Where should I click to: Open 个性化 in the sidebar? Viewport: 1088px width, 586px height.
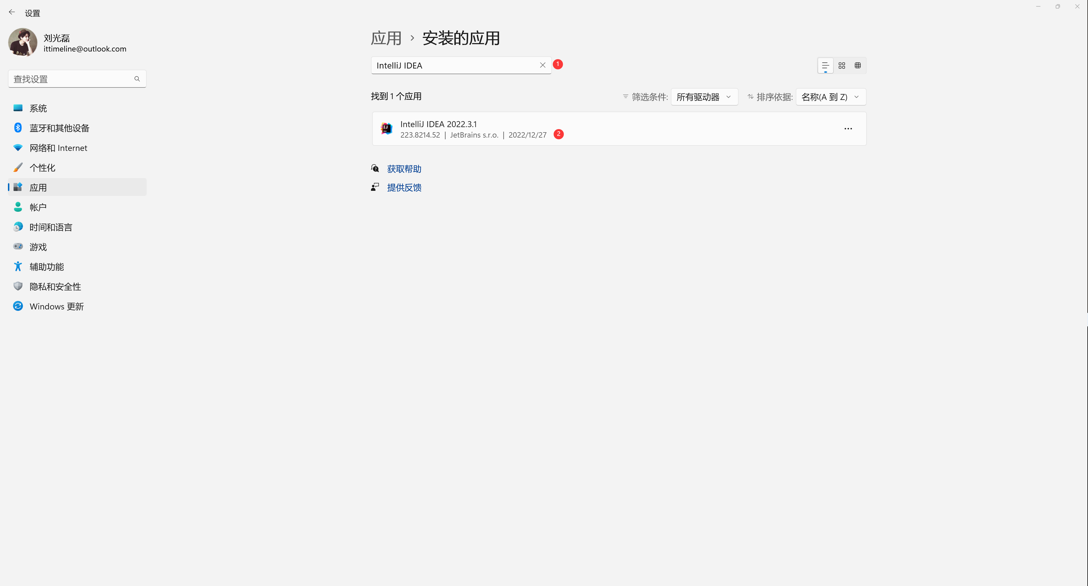(x=77, y=168)
